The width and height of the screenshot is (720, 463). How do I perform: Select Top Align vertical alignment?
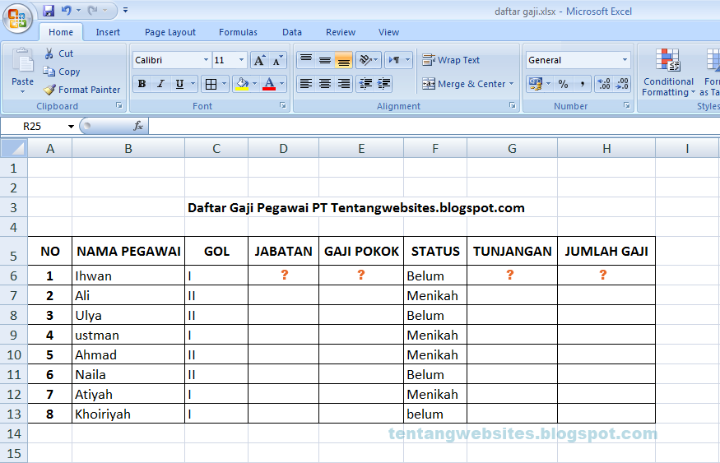tap(306, 60)
